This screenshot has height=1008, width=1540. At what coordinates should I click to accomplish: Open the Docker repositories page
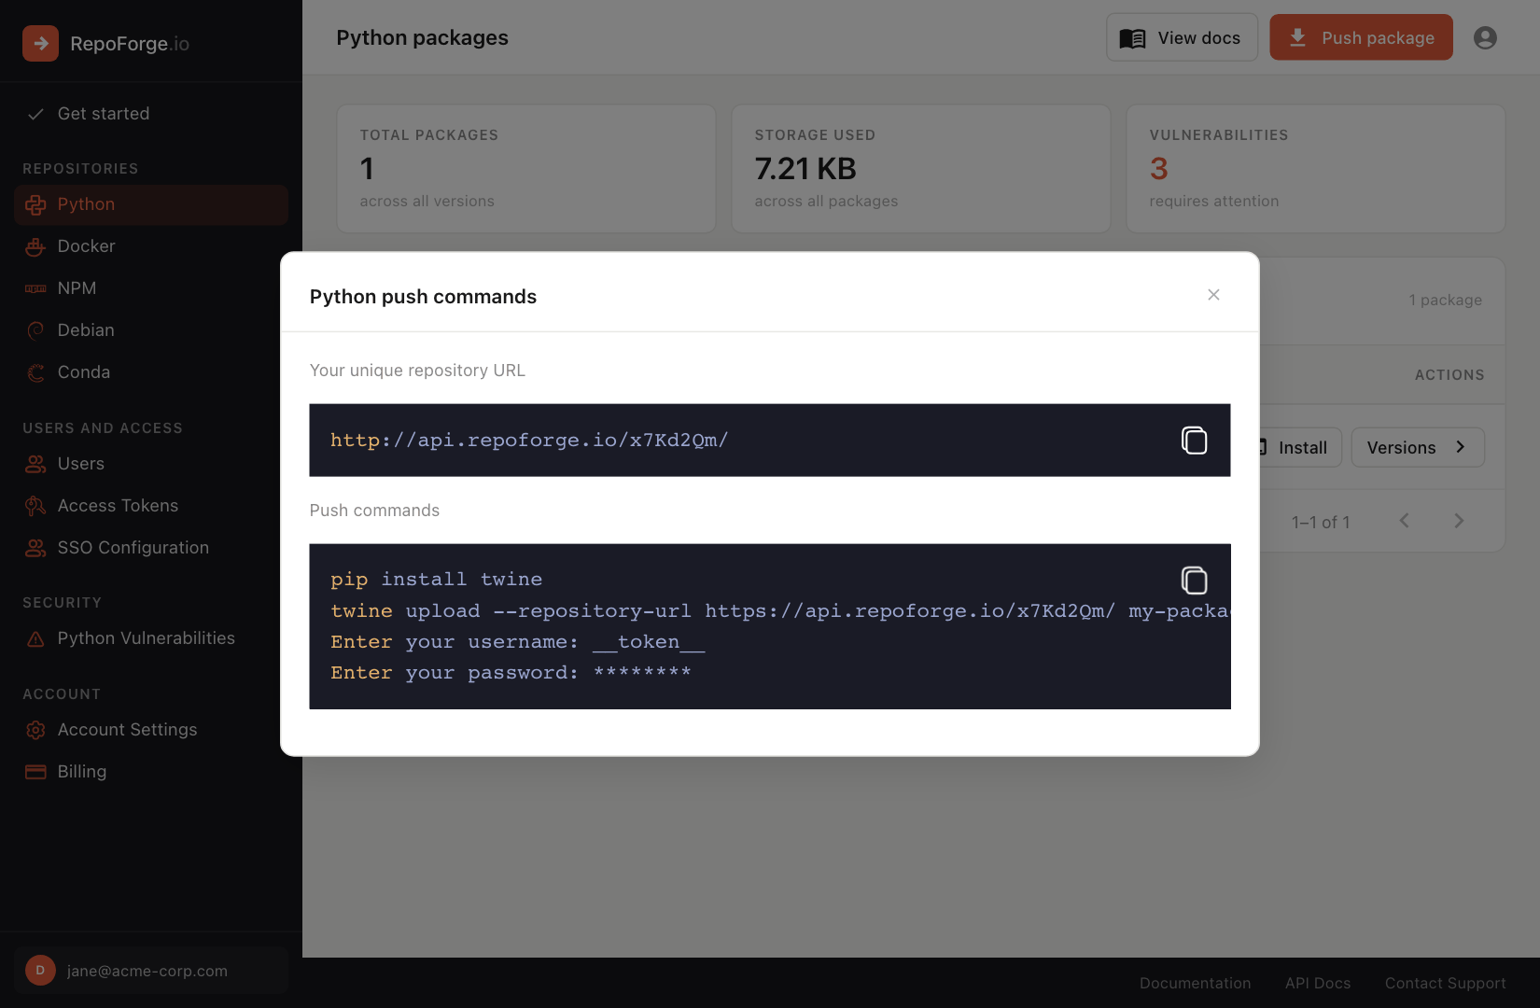point(151,246)
